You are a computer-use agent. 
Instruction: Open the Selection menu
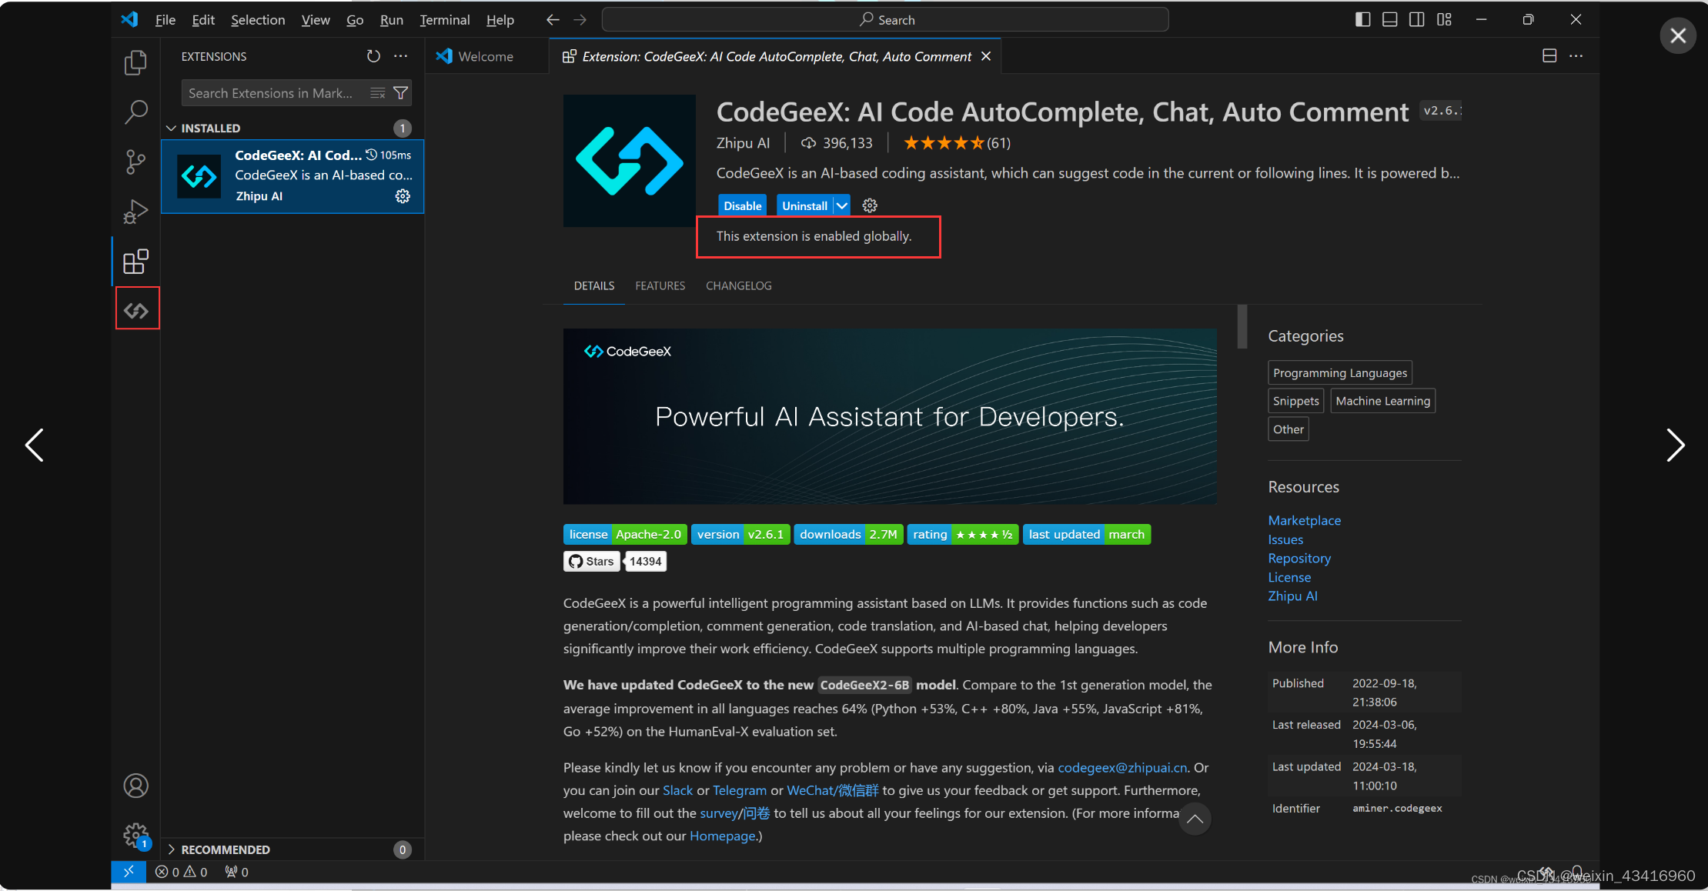[x=258, y=20]
